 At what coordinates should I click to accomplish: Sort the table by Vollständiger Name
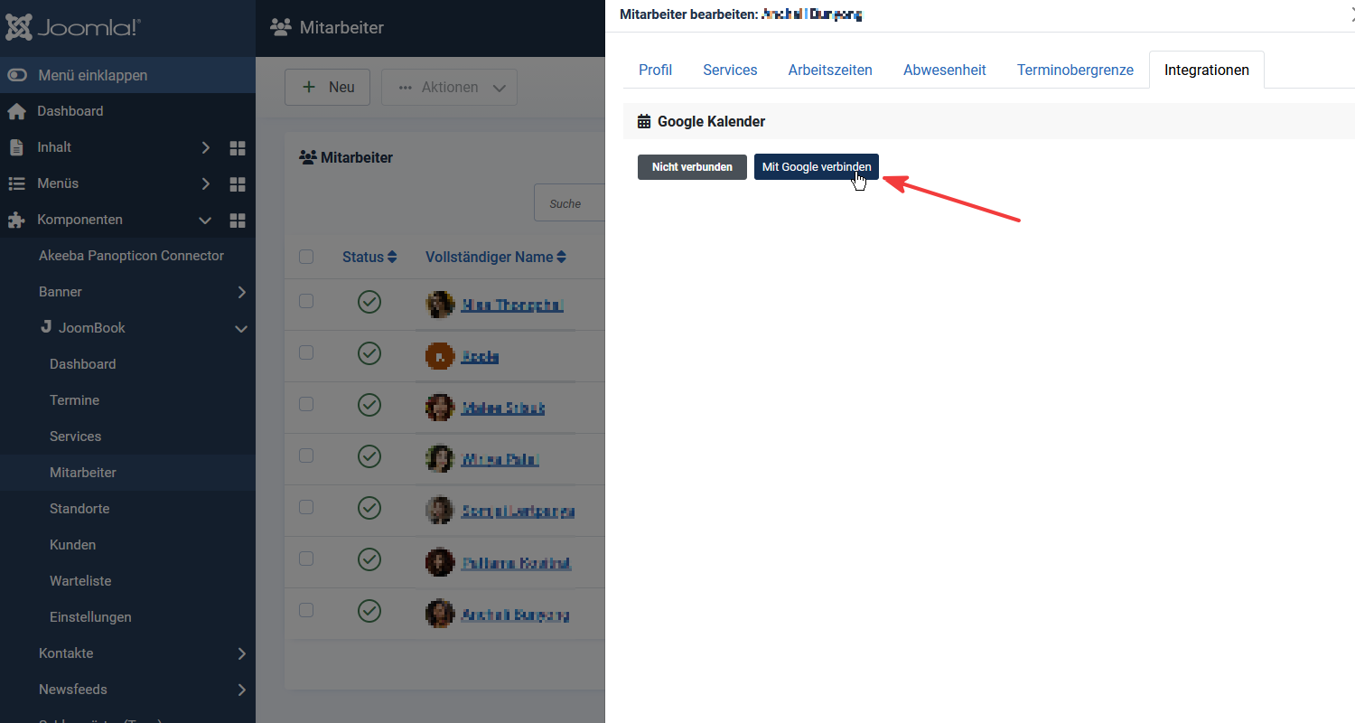tap(496, 257)
